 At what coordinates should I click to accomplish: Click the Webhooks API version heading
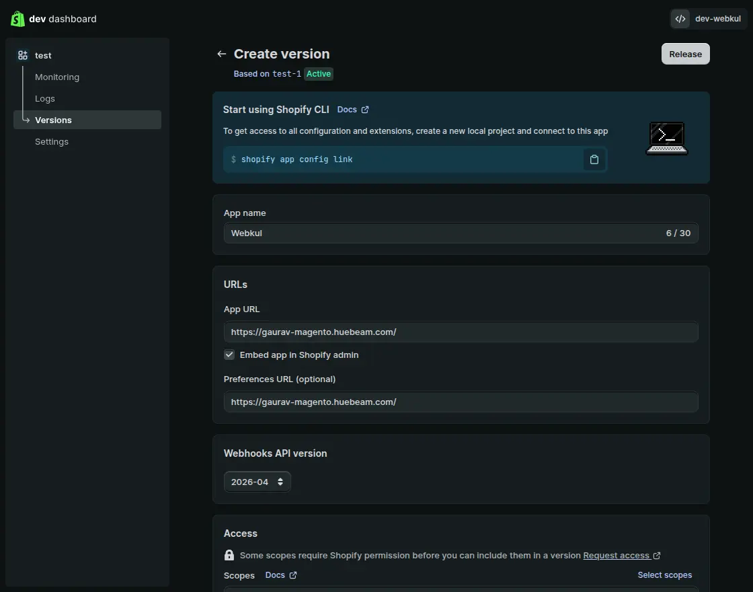275,453
